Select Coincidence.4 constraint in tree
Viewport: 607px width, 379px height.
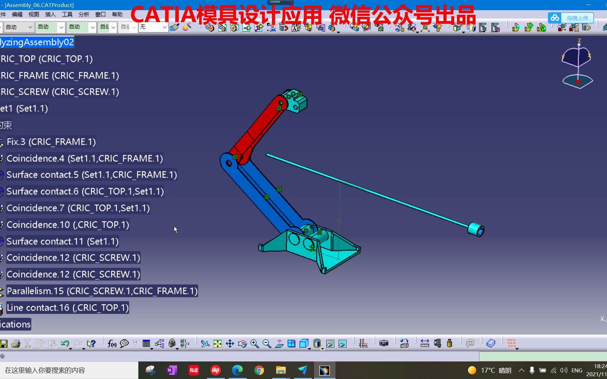[85, 159]
